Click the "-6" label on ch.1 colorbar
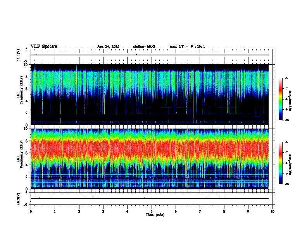307x237 pixels. click(286, 78)
